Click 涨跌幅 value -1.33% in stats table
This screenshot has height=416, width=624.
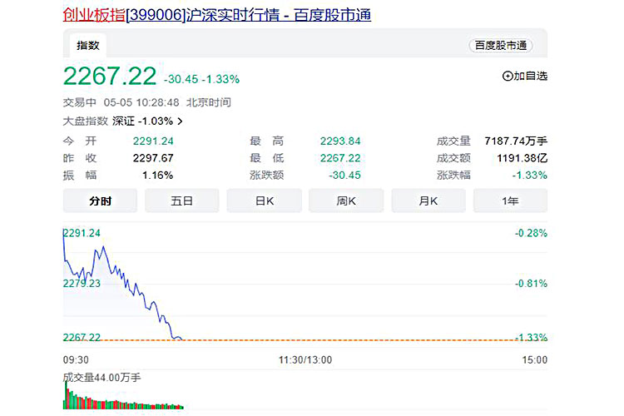530,176
